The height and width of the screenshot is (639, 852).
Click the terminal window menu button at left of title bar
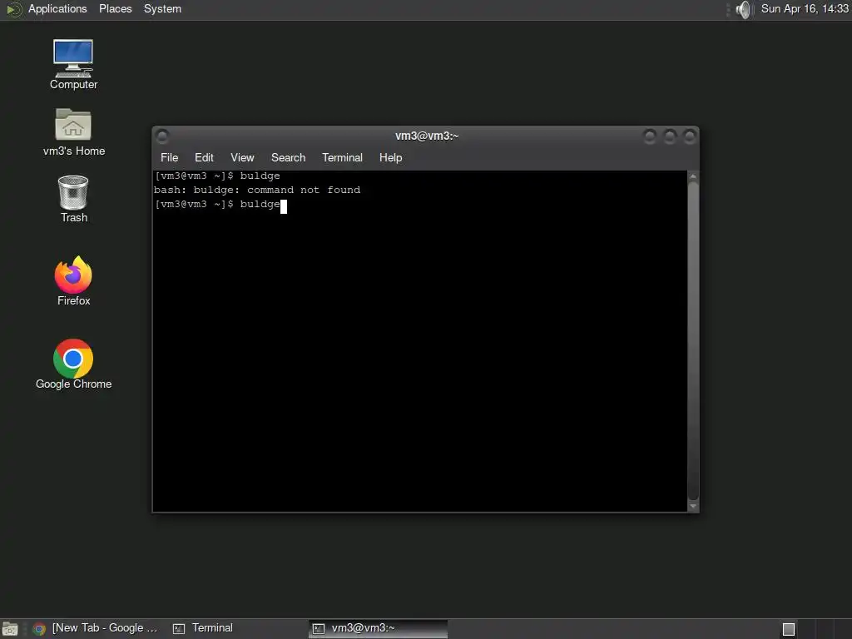[x=162, y=136]
